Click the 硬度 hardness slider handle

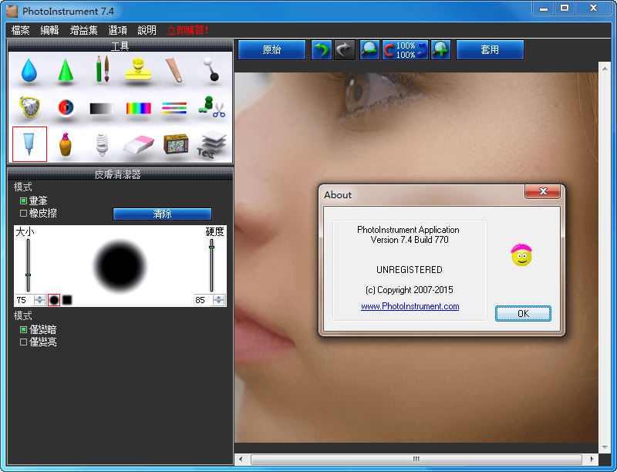[x=211, y=247]
